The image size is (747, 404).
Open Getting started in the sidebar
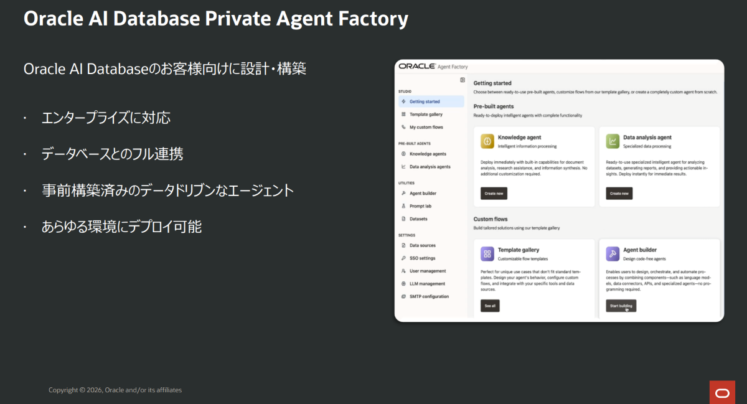(425, 101)
